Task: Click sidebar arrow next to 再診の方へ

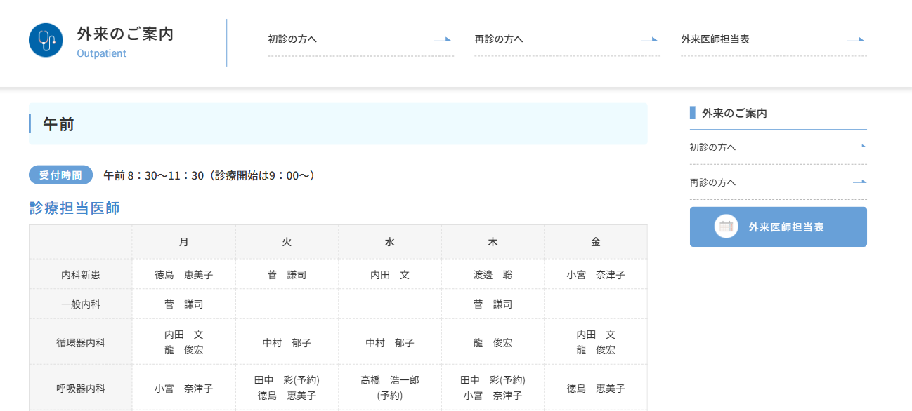Action: 859,182
